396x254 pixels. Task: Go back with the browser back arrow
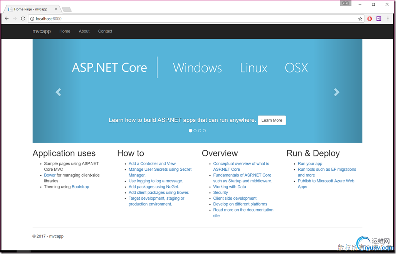(7, 19)
